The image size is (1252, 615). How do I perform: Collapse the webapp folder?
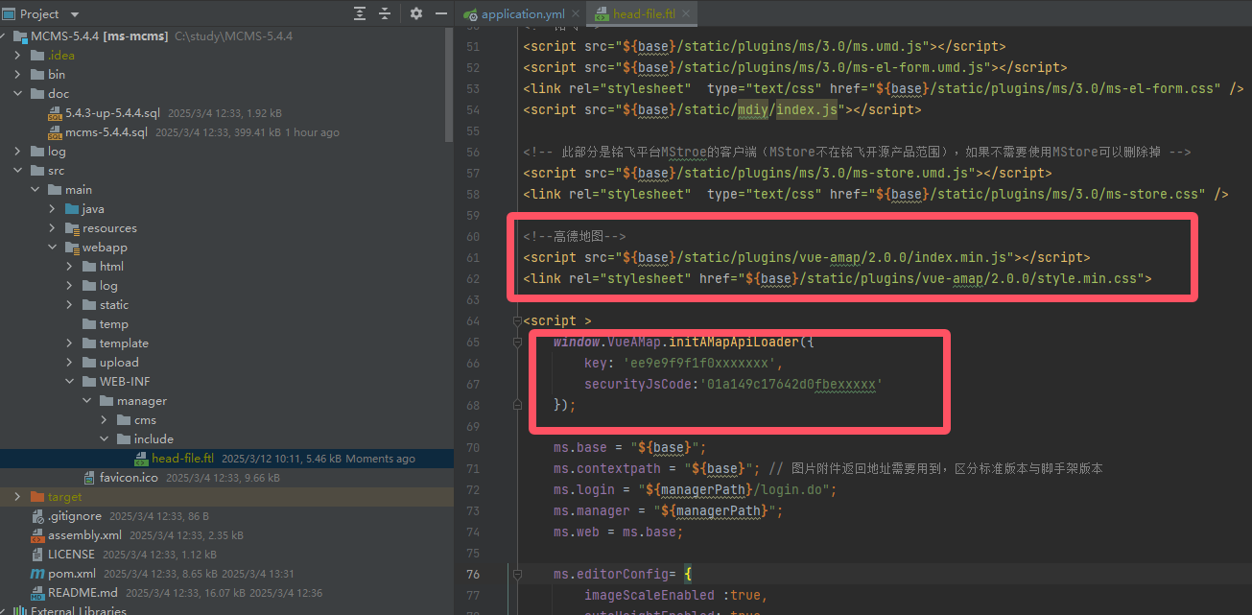[53, 248]
